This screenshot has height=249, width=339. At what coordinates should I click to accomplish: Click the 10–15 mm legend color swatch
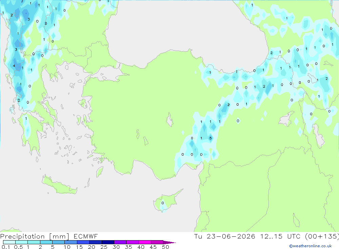(71, 242)
